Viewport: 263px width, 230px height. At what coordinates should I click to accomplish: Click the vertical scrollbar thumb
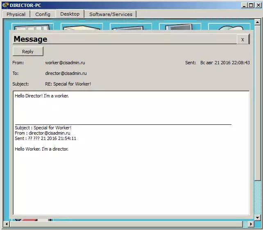click(x=257, y=103)
